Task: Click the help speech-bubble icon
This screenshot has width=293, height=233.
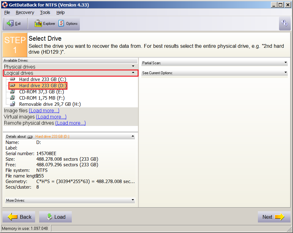Action: (x=285, y=23)
